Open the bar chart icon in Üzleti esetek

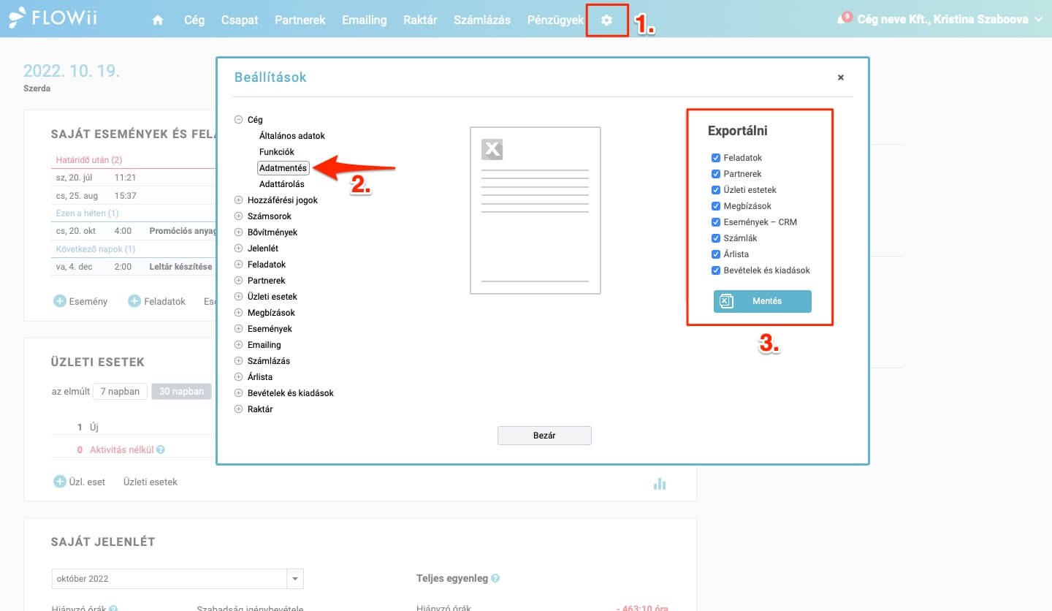click(660, 483)
